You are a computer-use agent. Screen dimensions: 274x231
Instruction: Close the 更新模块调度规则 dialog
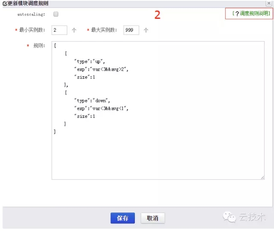(x=268, y=3)
